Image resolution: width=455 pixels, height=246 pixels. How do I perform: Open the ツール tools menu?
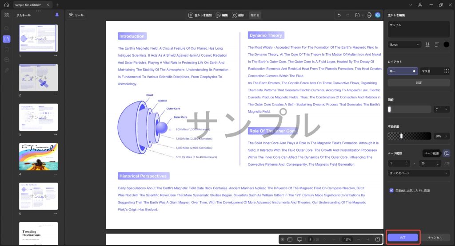point(76,15)
